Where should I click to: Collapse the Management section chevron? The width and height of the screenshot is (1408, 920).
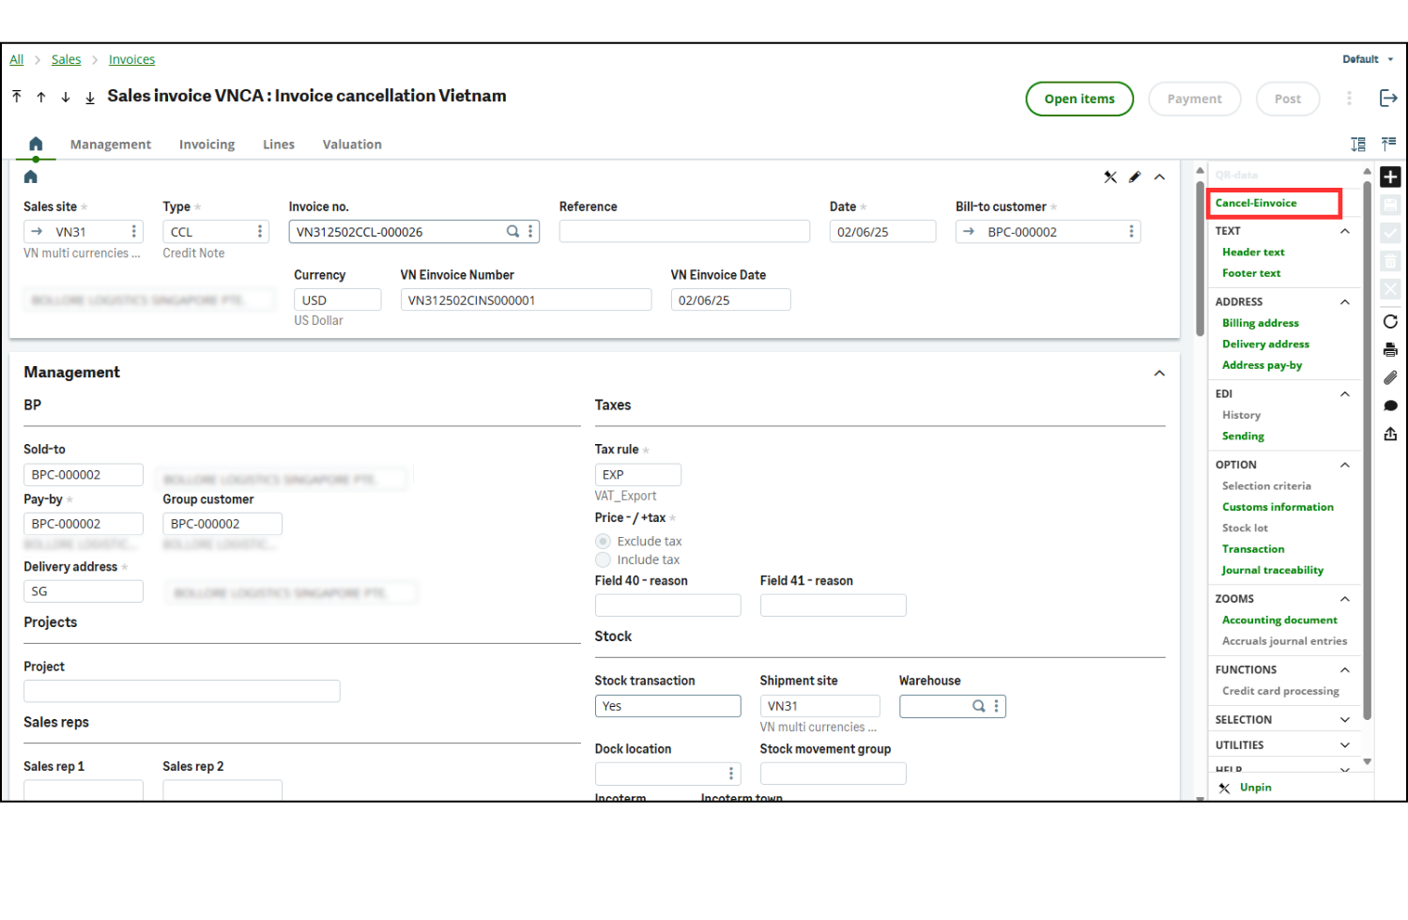[1159, 373]
